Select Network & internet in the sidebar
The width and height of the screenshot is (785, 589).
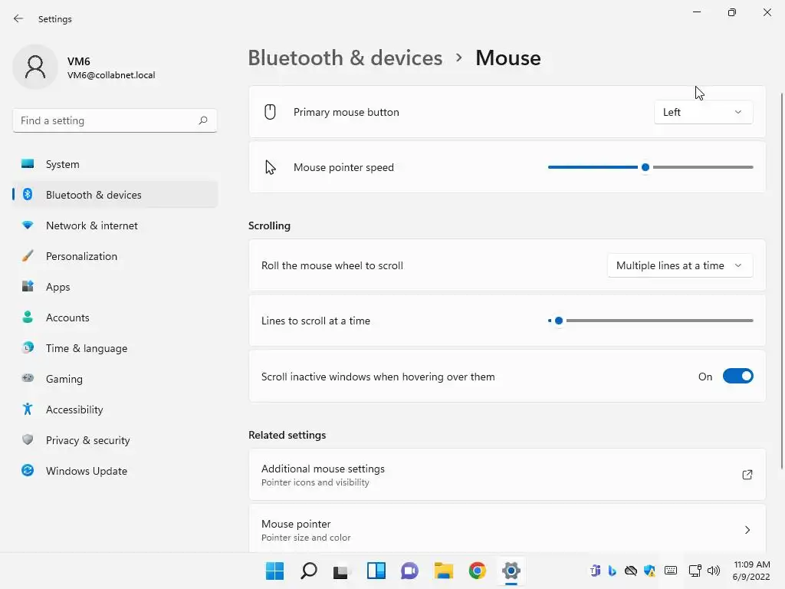(x=92, y=225)
